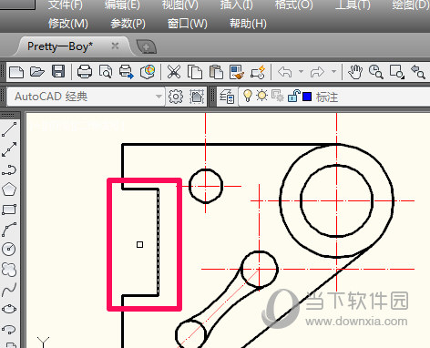Toggle layer on/off light bulb

248,96
